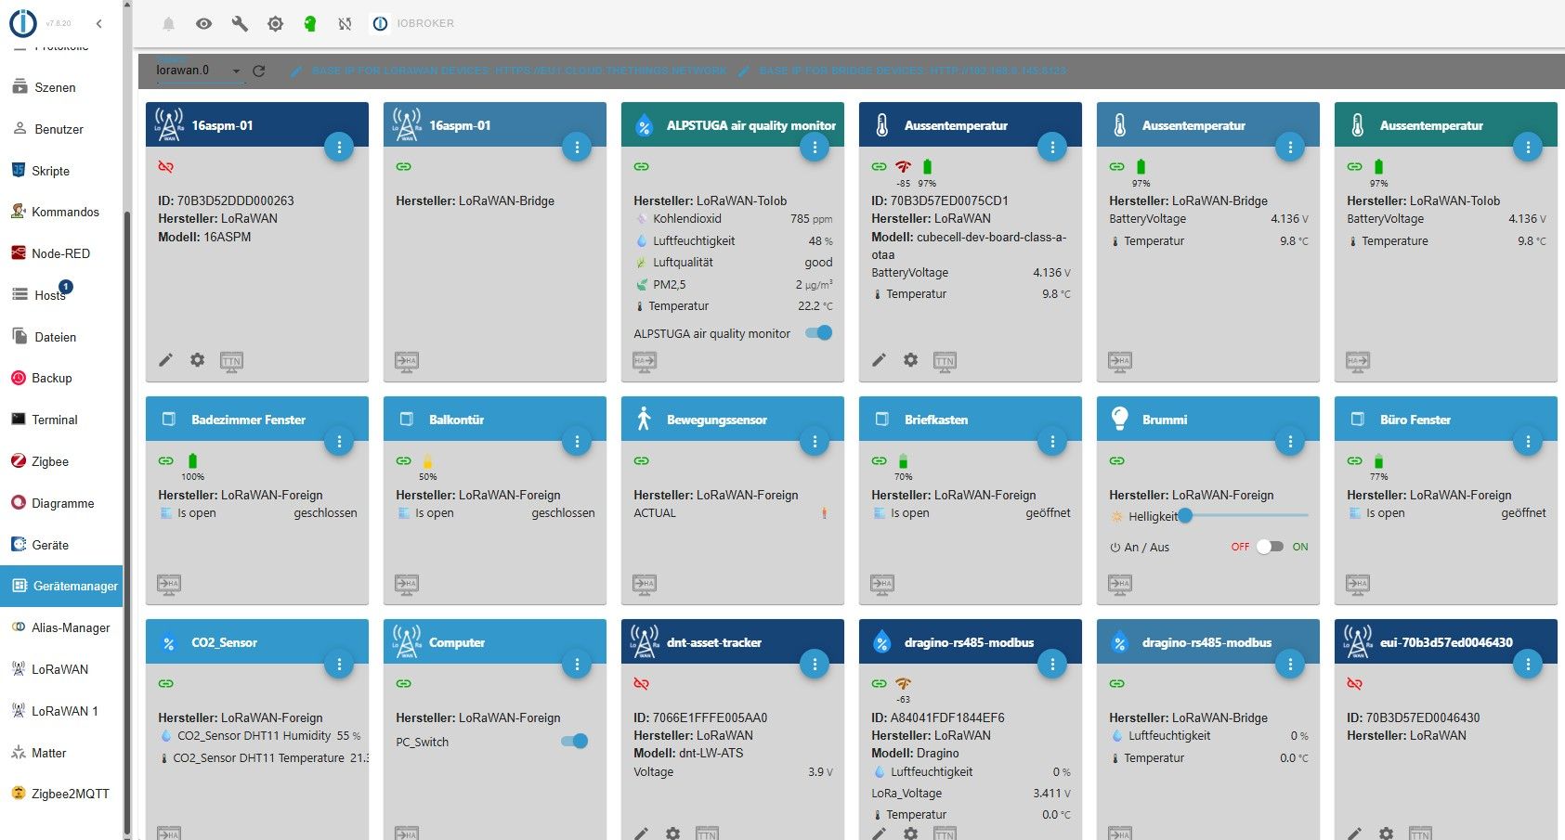Select Hosts in the sidebar

(61, 295)
